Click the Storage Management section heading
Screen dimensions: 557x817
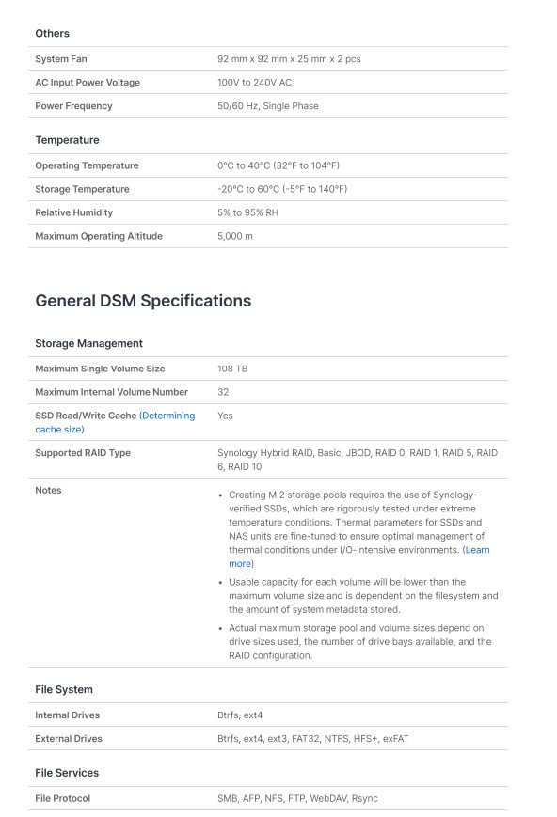click(88, 343)
